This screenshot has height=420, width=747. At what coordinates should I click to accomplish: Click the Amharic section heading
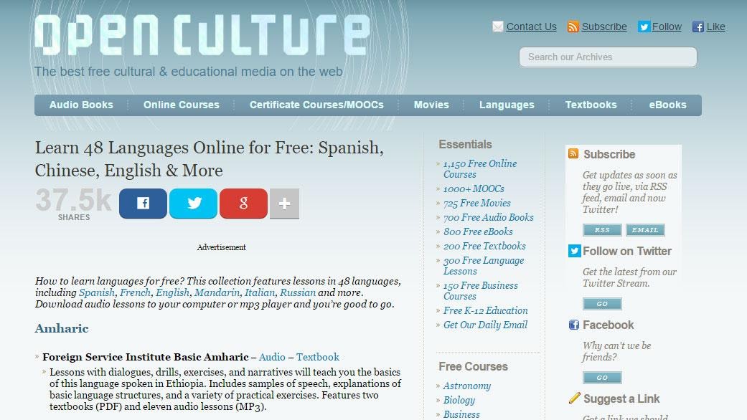coord(62,329)
